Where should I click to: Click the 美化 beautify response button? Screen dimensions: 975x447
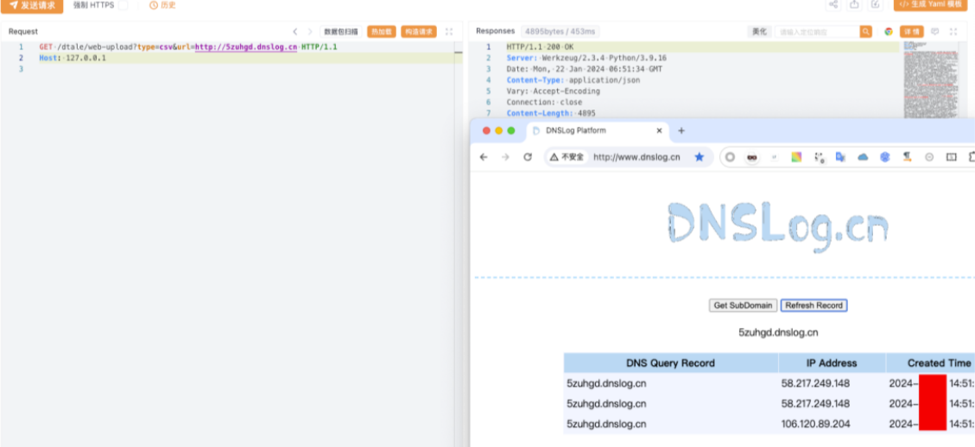(x=759, y=32)
